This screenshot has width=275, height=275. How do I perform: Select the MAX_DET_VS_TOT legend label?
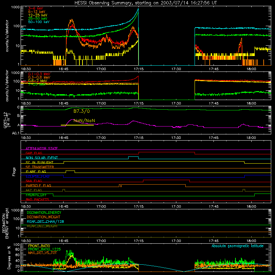43,253
